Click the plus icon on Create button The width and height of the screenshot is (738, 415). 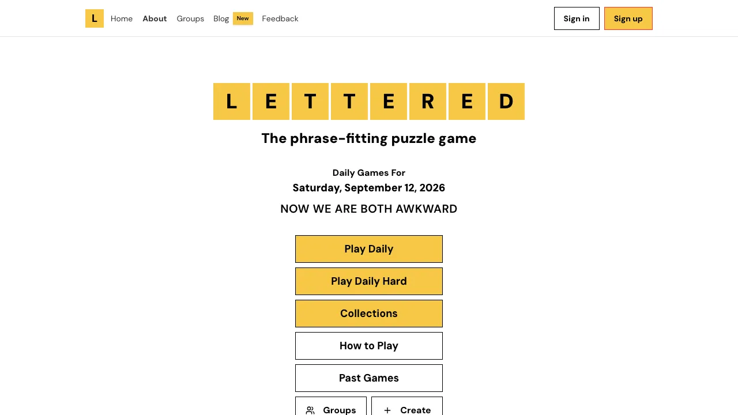click(387, 410)
